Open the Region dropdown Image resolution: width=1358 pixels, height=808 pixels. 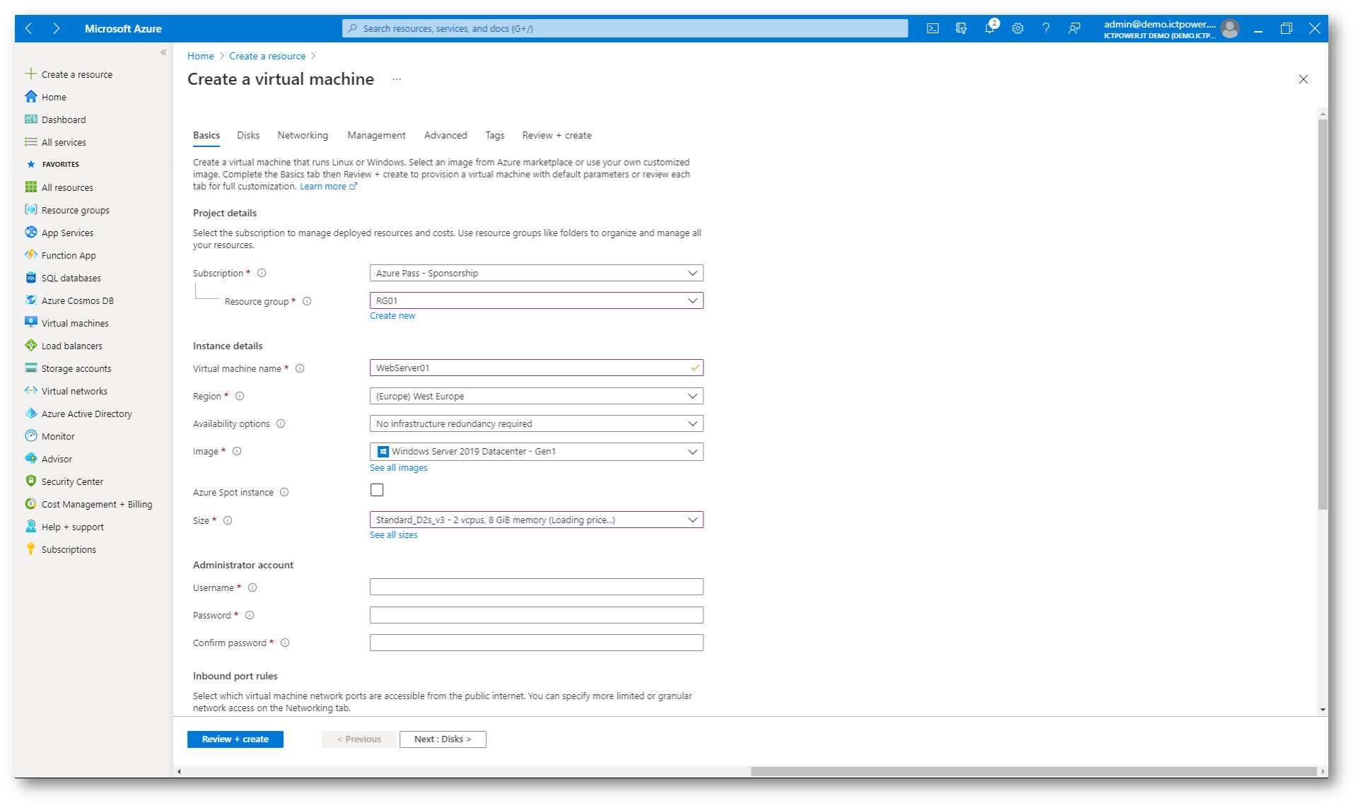coord(537,396)
